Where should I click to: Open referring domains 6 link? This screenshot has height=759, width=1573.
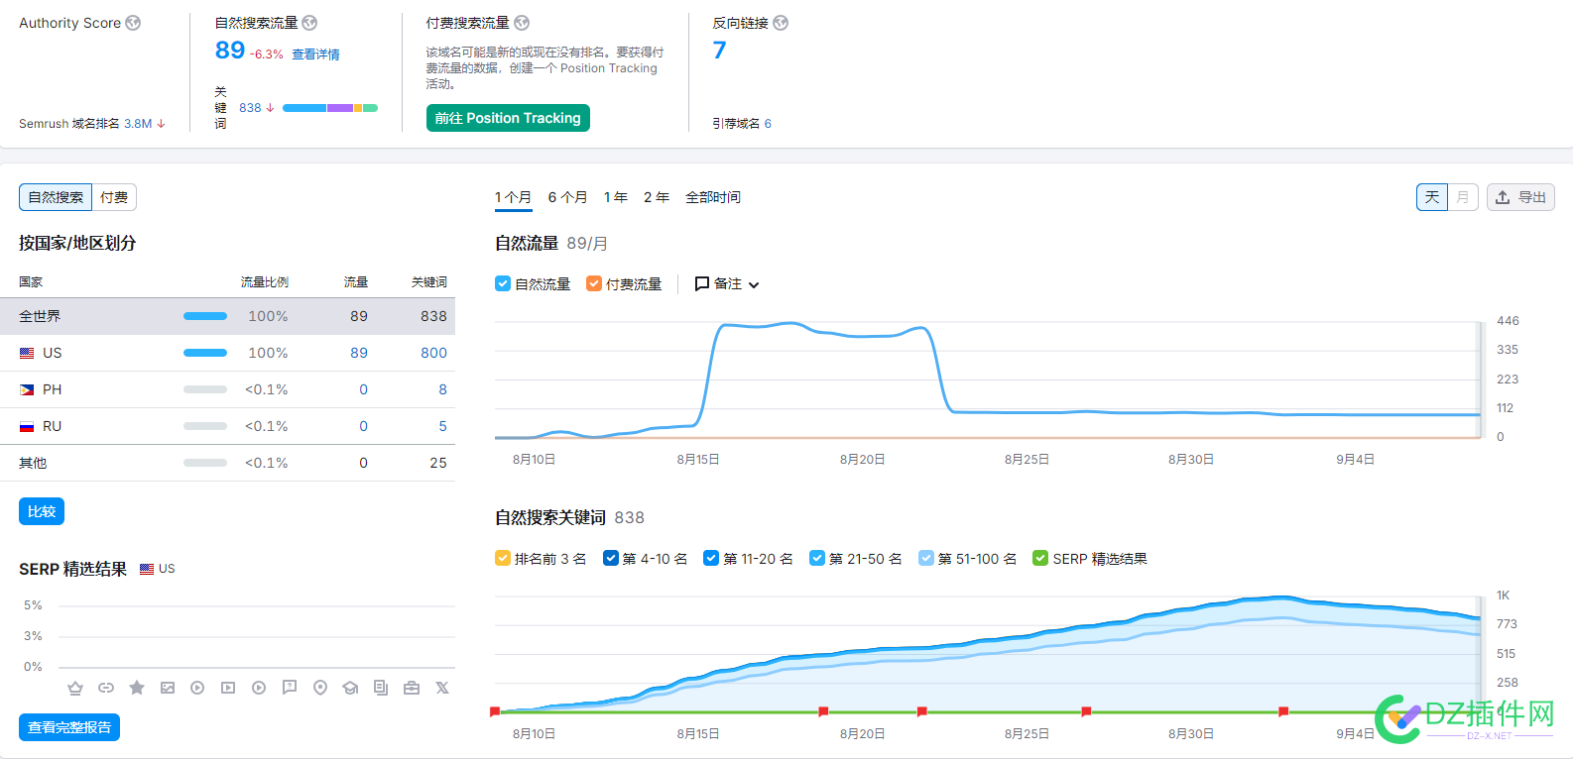(x=768, y=124)
